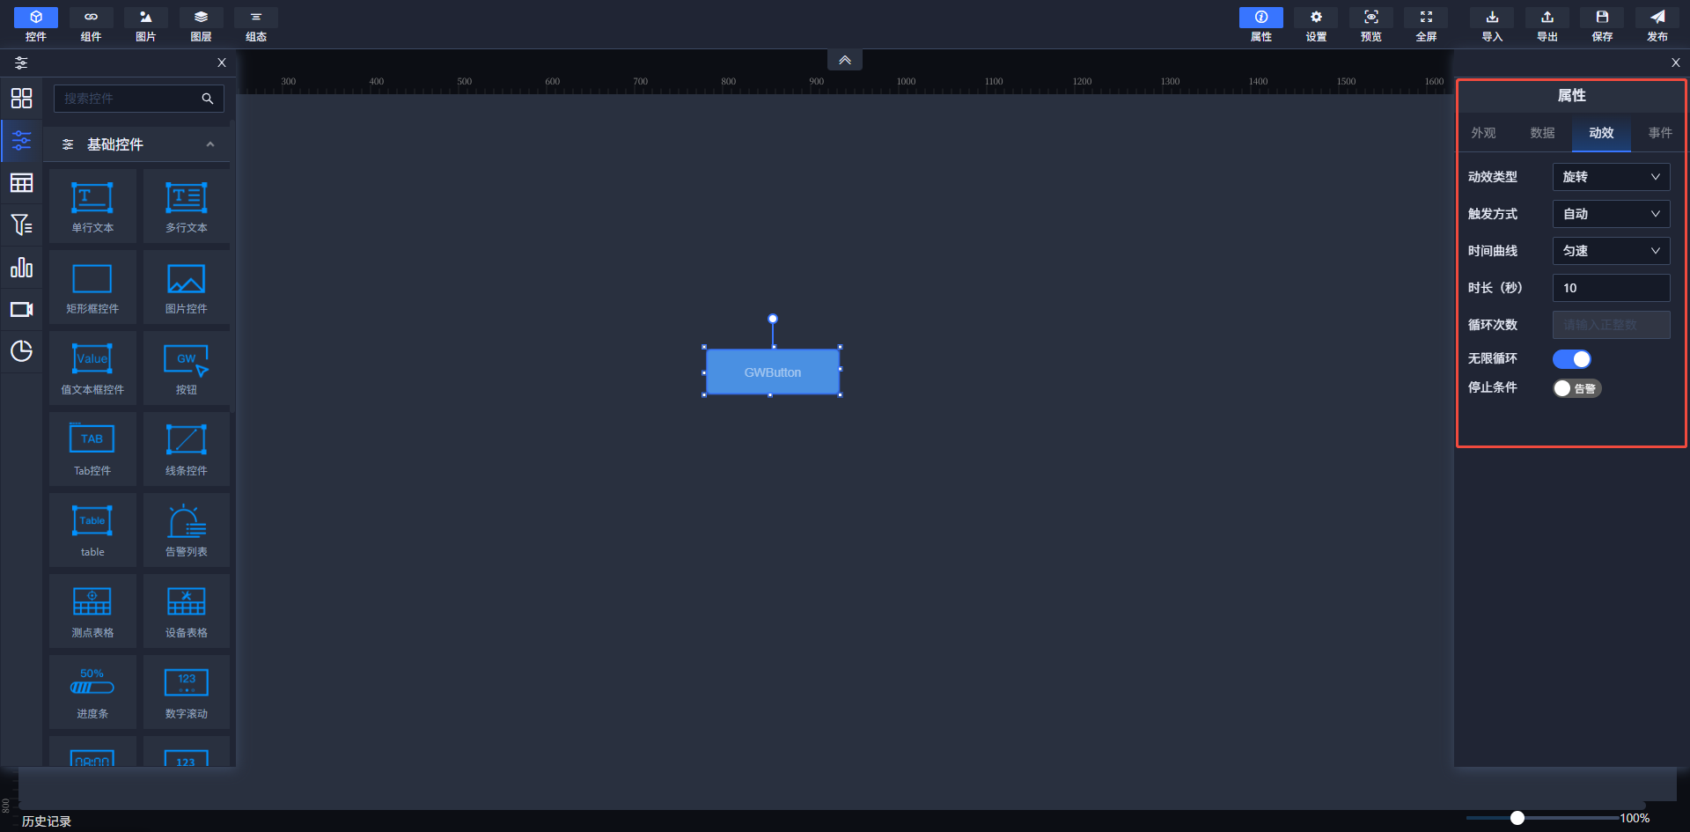Open the 控件 controls toolbar button

(x=36, y=25)
